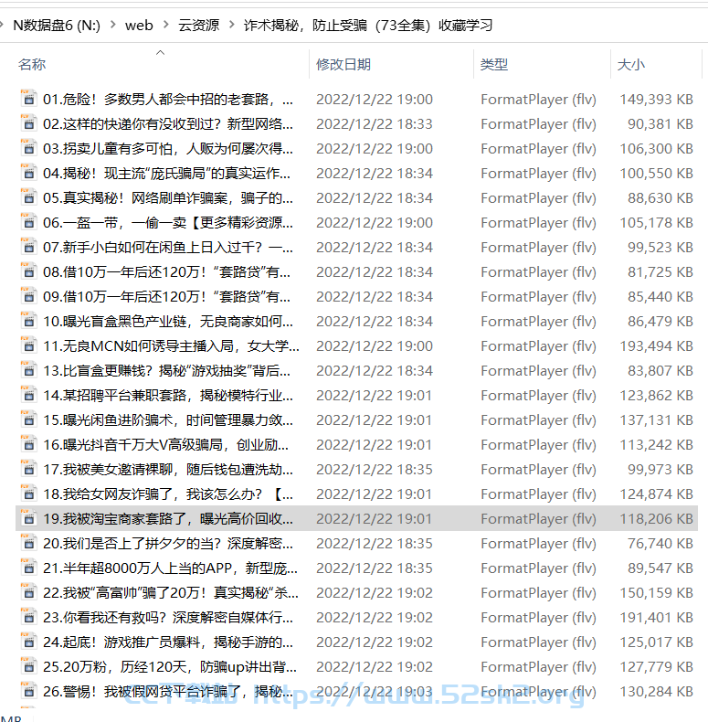Expand chevron after web in address path

(x=165, y=25)
